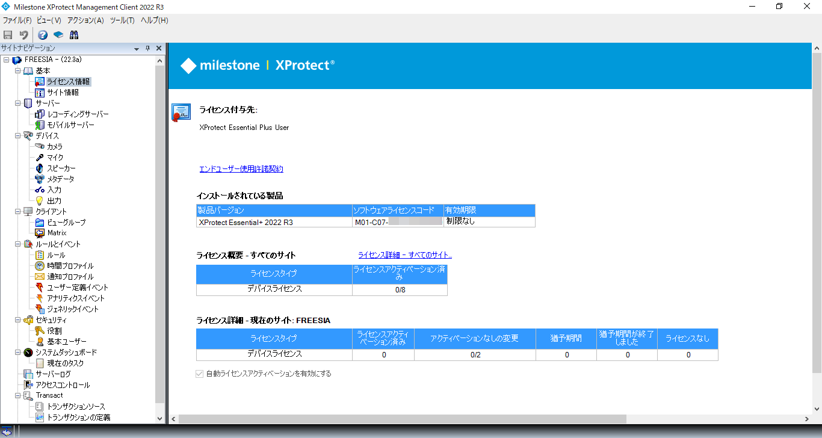Open レコーディングサーバー node
This screenshot has width=822, height=438.
coord(78,114)
